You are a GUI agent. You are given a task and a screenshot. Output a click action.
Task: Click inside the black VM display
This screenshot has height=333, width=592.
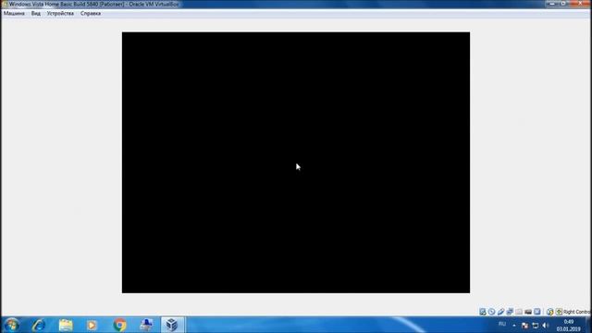pyautogui.click(x=296, y=163)
